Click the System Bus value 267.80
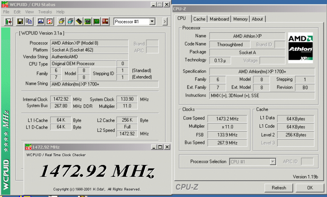The width and height of the screenshot is (327, 197). coord(60,106)
